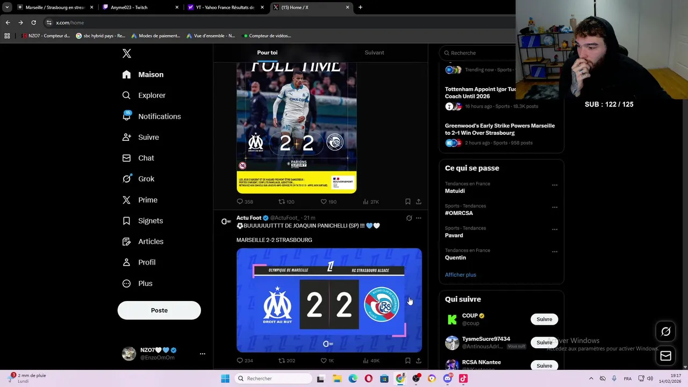Image resolution: width=688 pixels, height=387 pixels.
Task: Follow RCSA NKantee
Action: (544, 365)
